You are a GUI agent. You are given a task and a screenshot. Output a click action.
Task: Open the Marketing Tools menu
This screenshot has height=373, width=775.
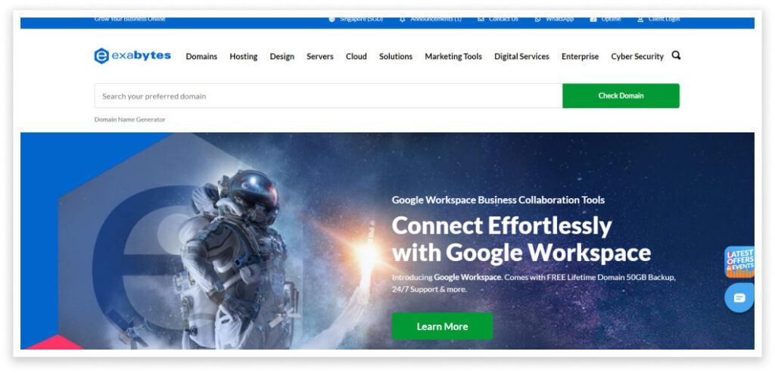click(453, 56)
